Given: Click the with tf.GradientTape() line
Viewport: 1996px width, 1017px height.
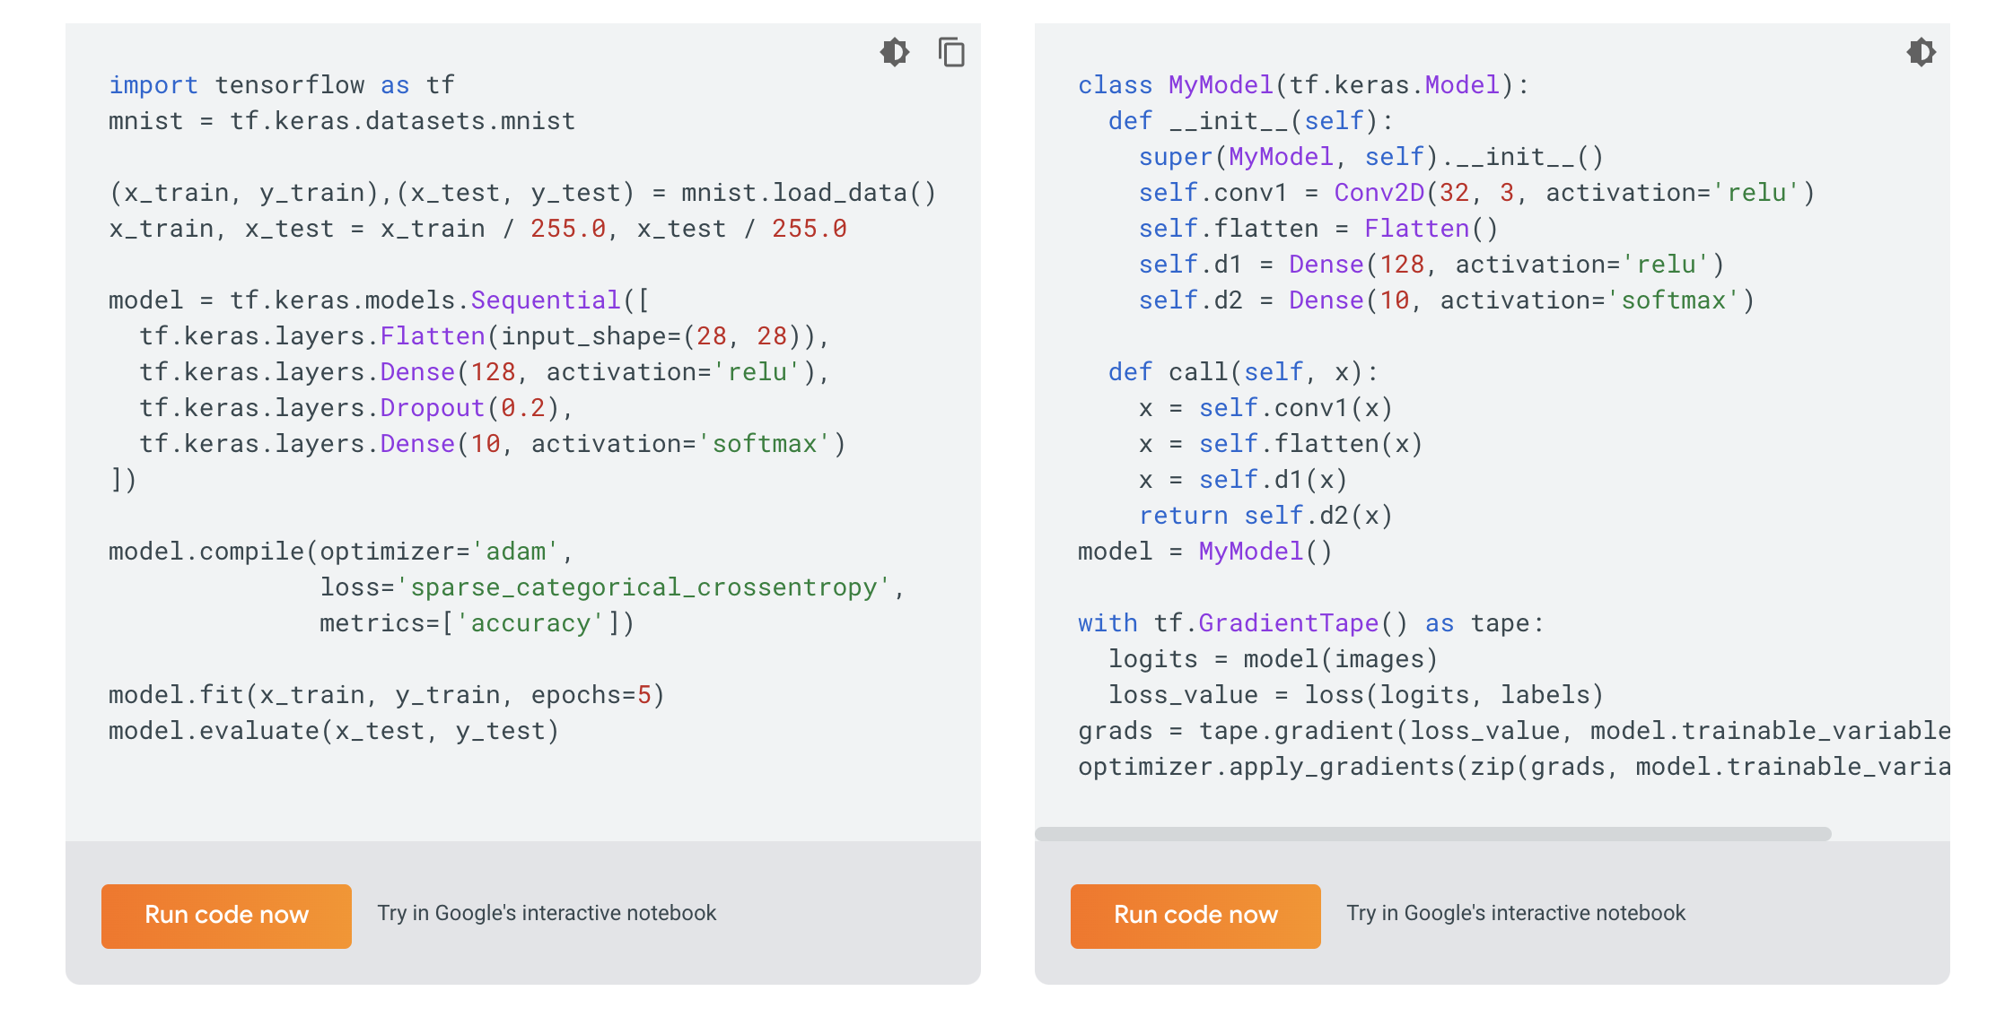Looking at the screenshot, I should point(1310,623).
